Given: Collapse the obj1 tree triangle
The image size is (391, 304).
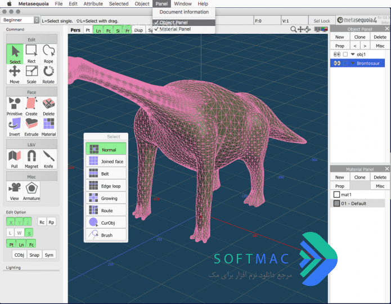Looking at the screenshot, I should 353,54.
